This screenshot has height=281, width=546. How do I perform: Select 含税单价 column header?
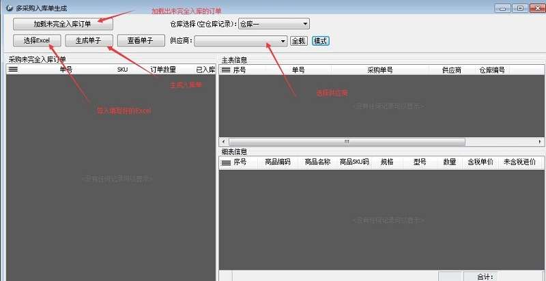pos(480,163)
